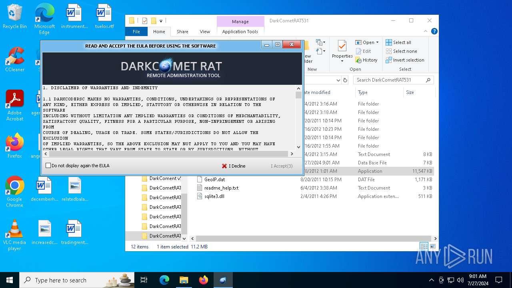Image resolution: width=512 pixels, height=288 pixels.
Task: Click EULA horizontal scrollbar left arrow
Action: tap(45, 154)
